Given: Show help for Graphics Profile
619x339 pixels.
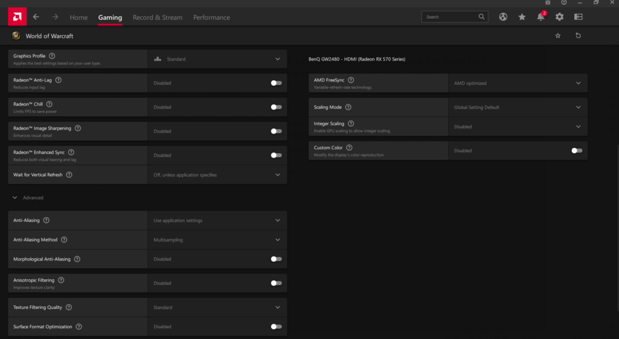Looking at the screenshot, I should tap(52, 56).
